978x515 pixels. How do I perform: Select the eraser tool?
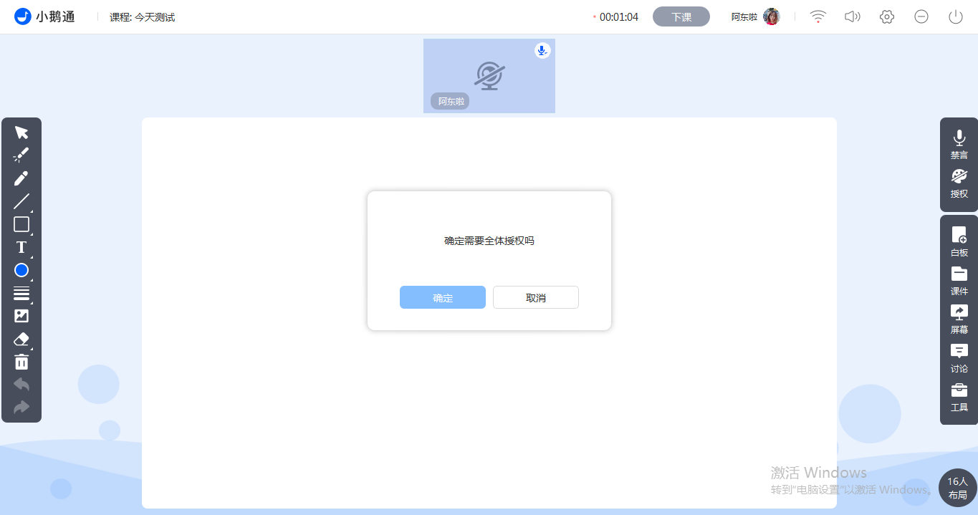point(21,339)
